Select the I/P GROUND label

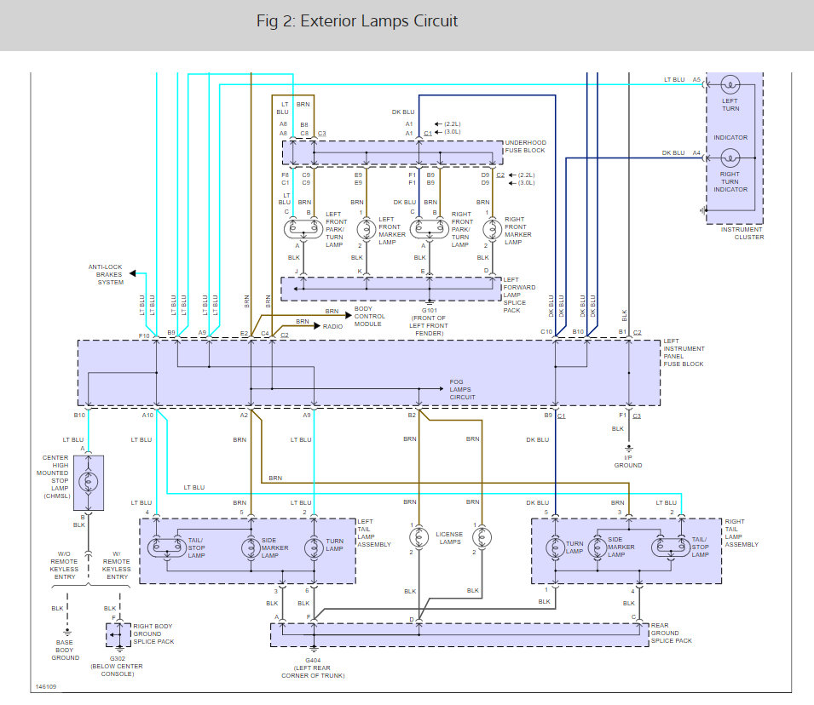click(628, 461)
